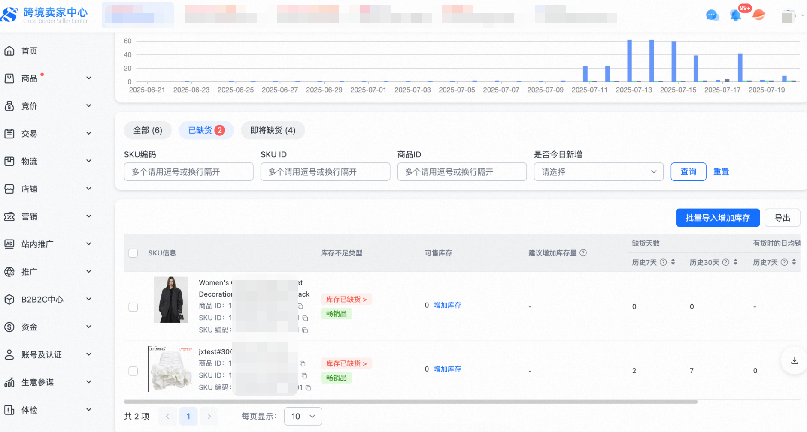807x432 pixels.
Task: Click the 重置 reset link
Action: (x=721, y=172)
